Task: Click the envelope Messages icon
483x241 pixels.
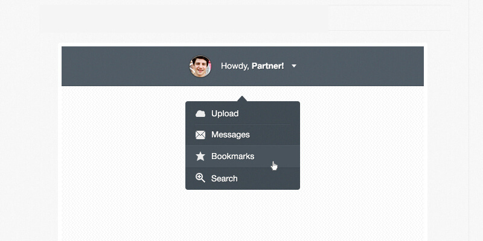Action: pyautogui.click(x=200, y=135)
